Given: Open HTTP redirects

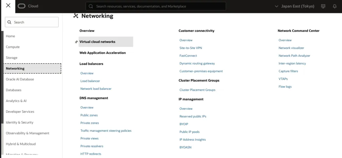Looking at the screenshot, I should pos(91,154).
